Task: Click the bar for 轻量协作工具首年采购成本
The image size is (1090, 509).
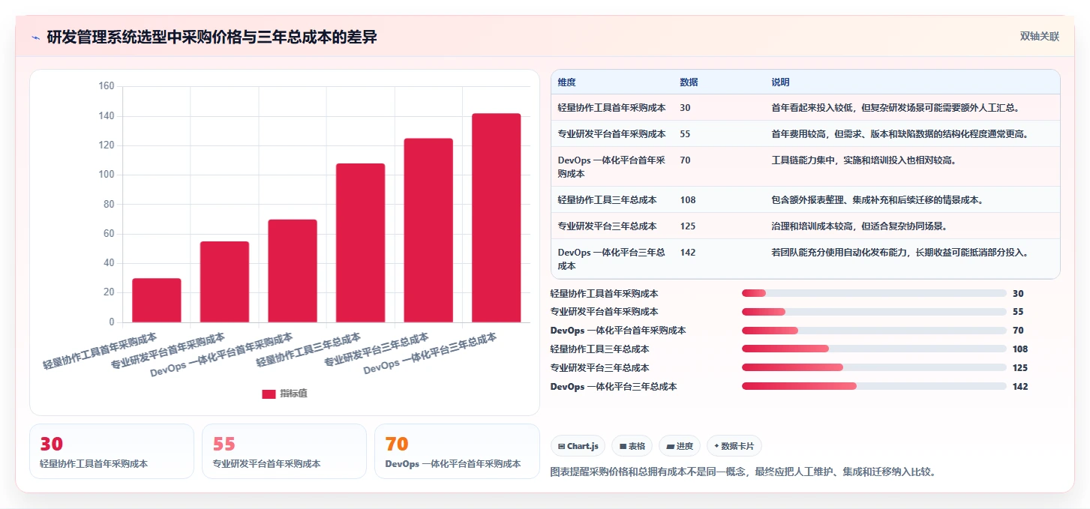Action: 157,300
